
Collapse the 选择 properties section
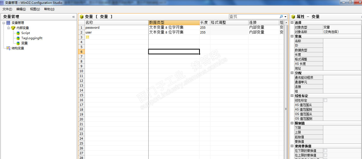click(292, 23)
